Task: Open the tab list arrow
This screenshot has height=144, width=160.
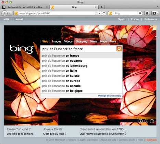Action: tap(158, 7)
